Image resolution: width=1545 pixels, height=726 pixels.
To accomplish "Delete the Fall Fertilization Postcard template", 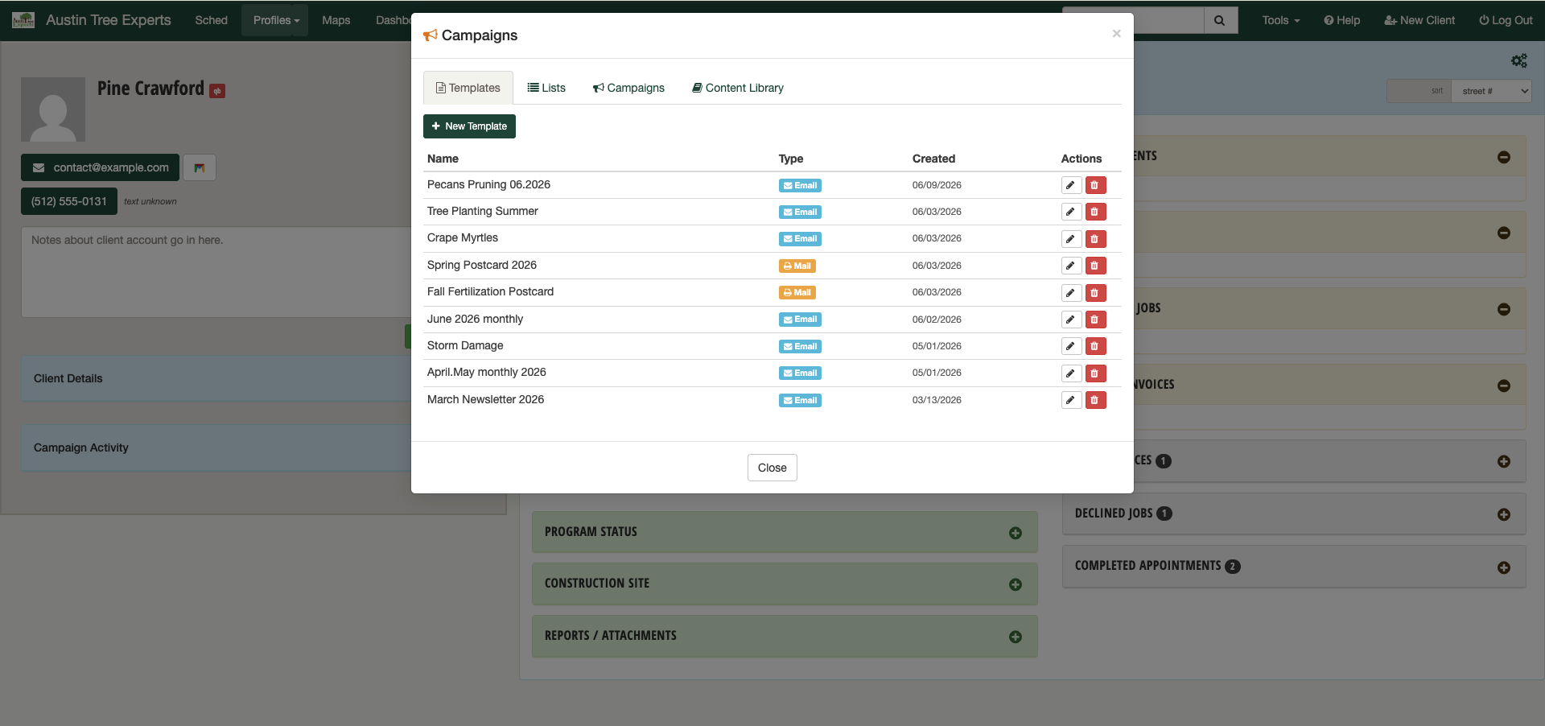I will tap(1095, 293).
